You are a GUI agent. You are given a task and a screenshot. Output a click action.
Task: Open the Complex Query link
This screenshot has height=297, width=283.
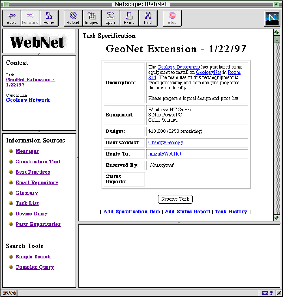35,267
